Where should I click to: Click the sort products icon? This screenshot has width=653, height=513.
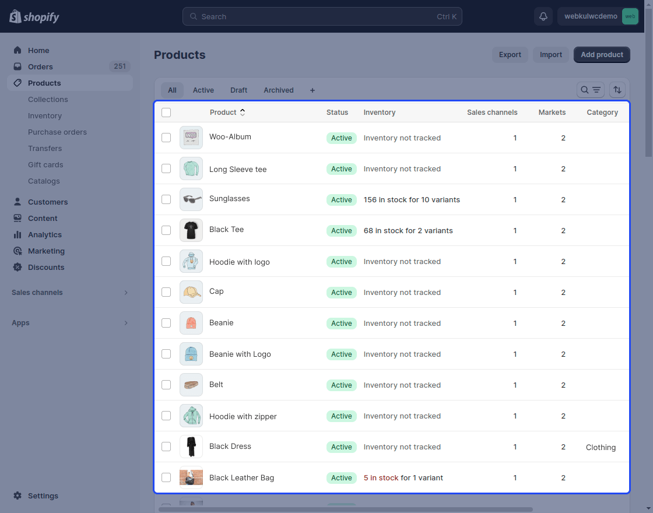coord(617,90)
